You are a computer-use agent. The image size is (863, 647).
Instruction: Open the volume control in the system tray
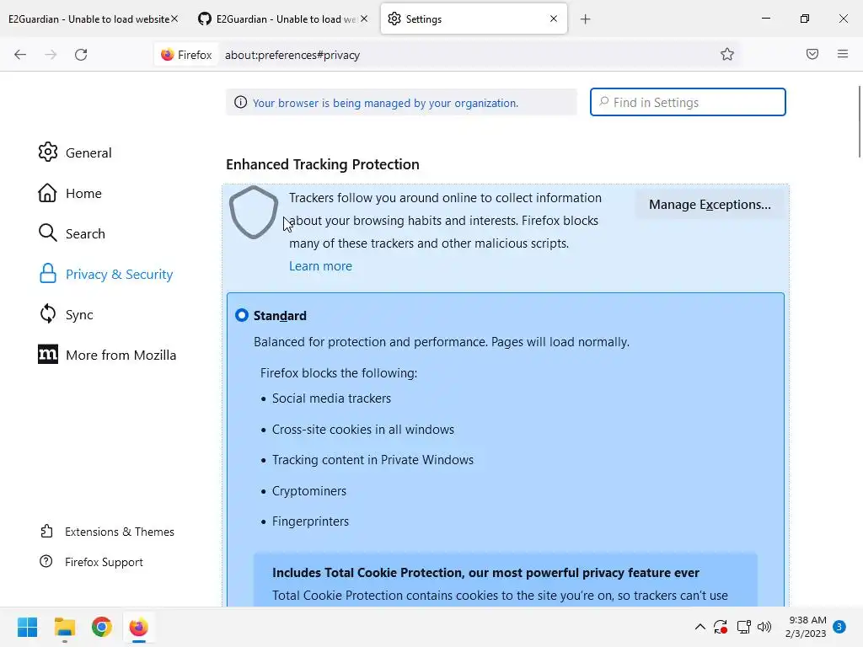764,627
